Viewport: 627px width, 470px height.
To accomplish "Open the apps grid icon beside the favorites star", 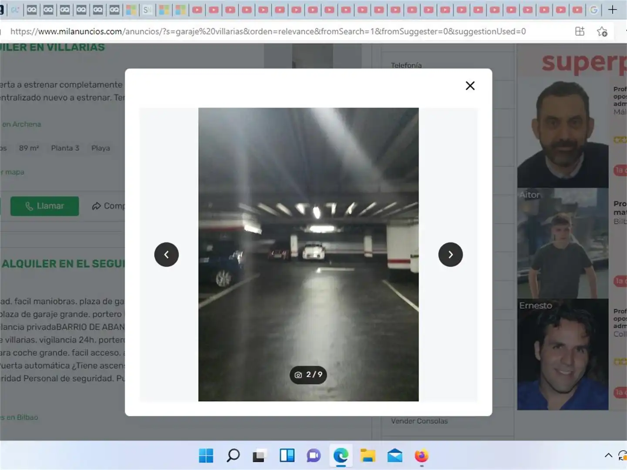I will click(x=580, y=31).
